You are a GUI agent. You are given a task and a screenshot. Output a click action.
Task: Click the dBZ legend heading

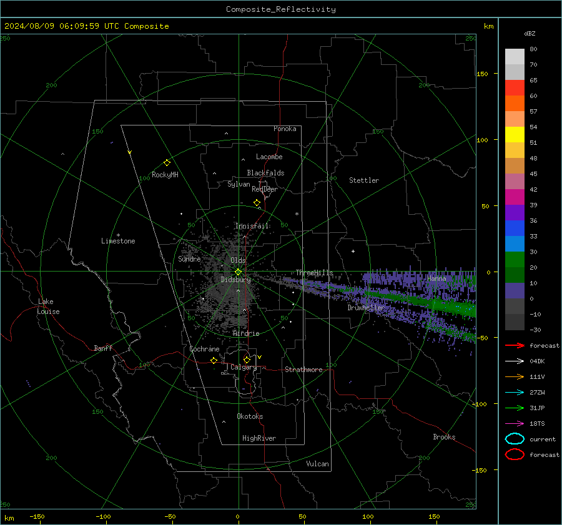[530, 34]
